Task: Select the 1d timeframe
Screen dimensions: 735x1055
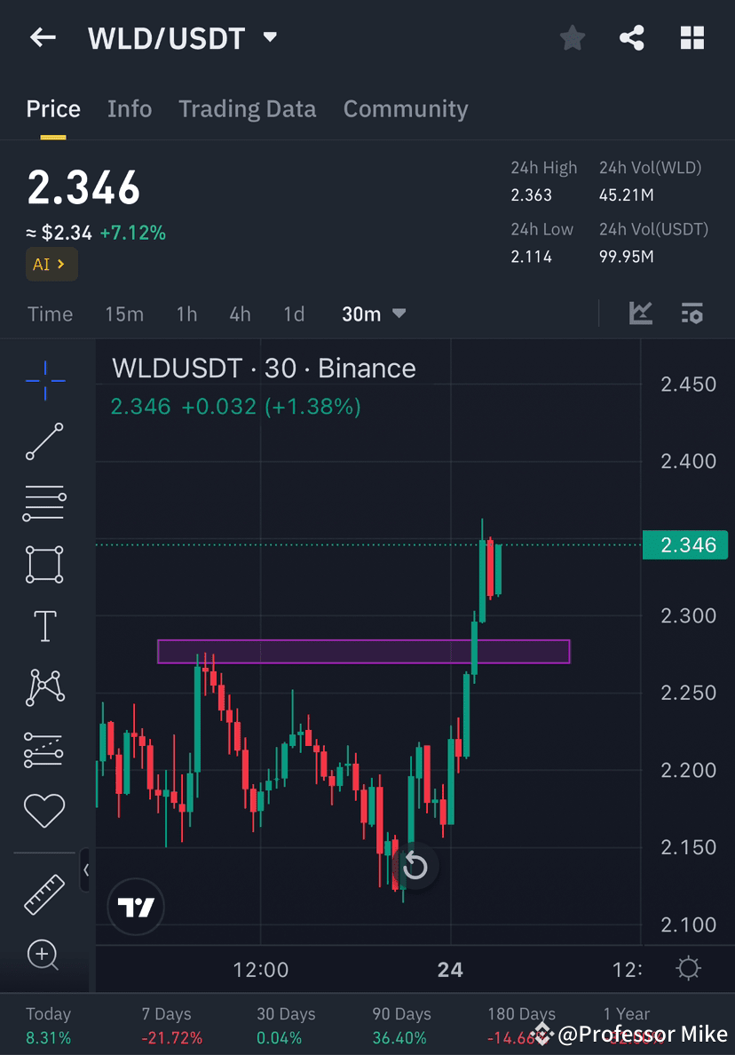Action: 294,313
